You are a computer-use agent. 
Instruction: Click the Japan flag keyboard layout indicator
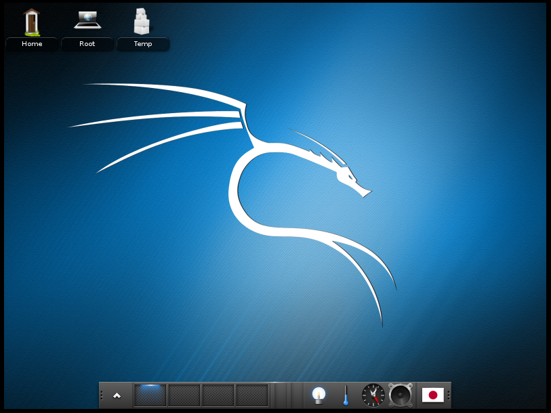point(432,395)
